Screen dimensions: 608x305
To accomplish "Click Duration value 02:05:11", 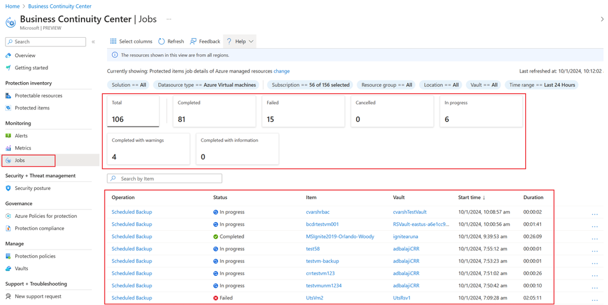I will pos(533,298).
